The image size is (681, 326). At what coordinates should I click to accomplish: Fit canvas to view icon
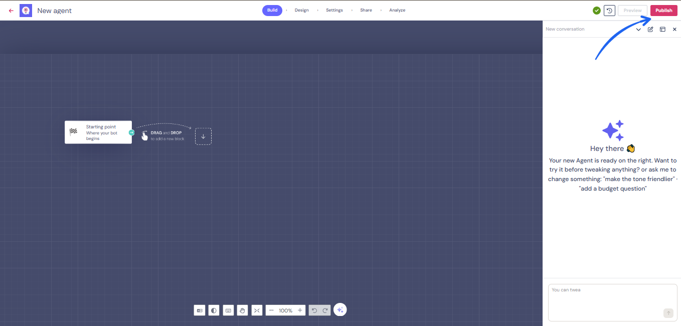pyautogui.click(x=257, y=310)
